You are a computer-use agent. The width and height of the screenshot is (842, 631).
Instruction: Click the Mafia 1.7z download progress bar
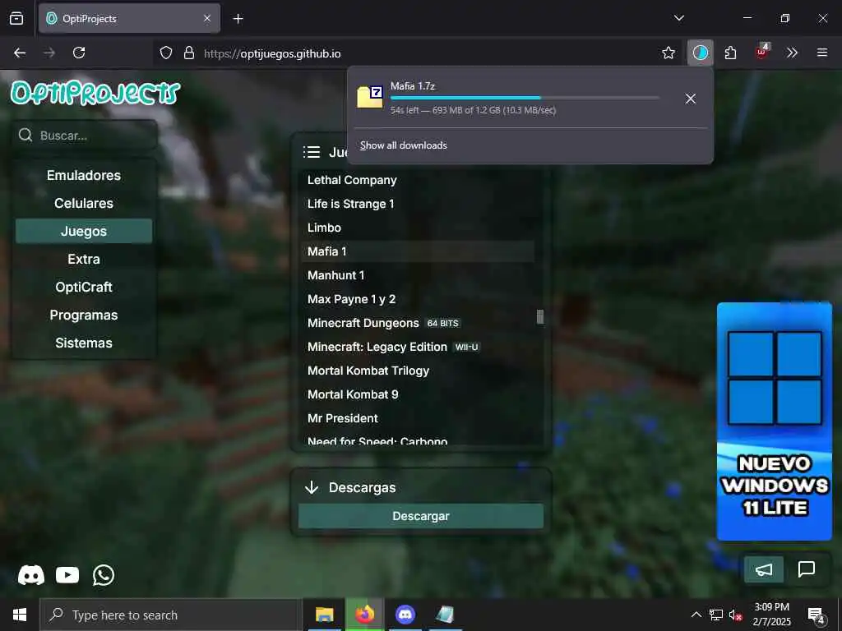tap(525, 98)
